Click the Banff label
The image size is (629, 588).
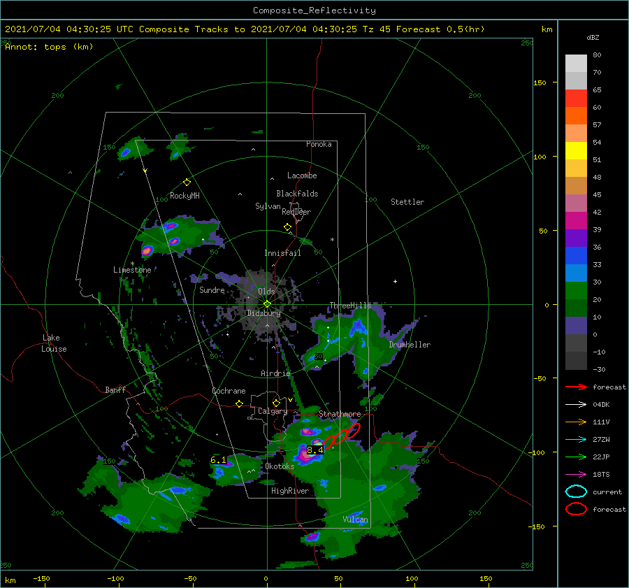(115, 389)
